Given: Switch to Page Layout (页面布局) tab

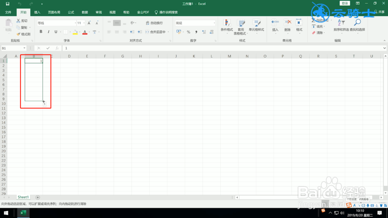Looking at the screenshot, I should click(54, 12).
